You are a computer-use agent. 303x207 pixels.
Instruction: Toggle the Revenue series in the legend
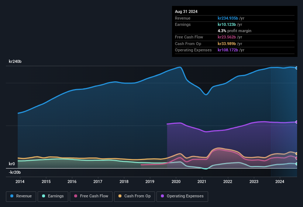pos(21,196)
